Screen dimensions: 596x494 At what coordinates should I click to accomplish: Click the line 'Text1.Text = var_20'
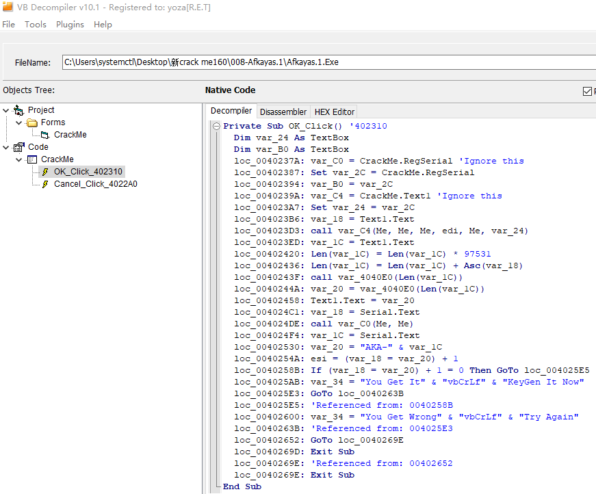tap(324, 300)
